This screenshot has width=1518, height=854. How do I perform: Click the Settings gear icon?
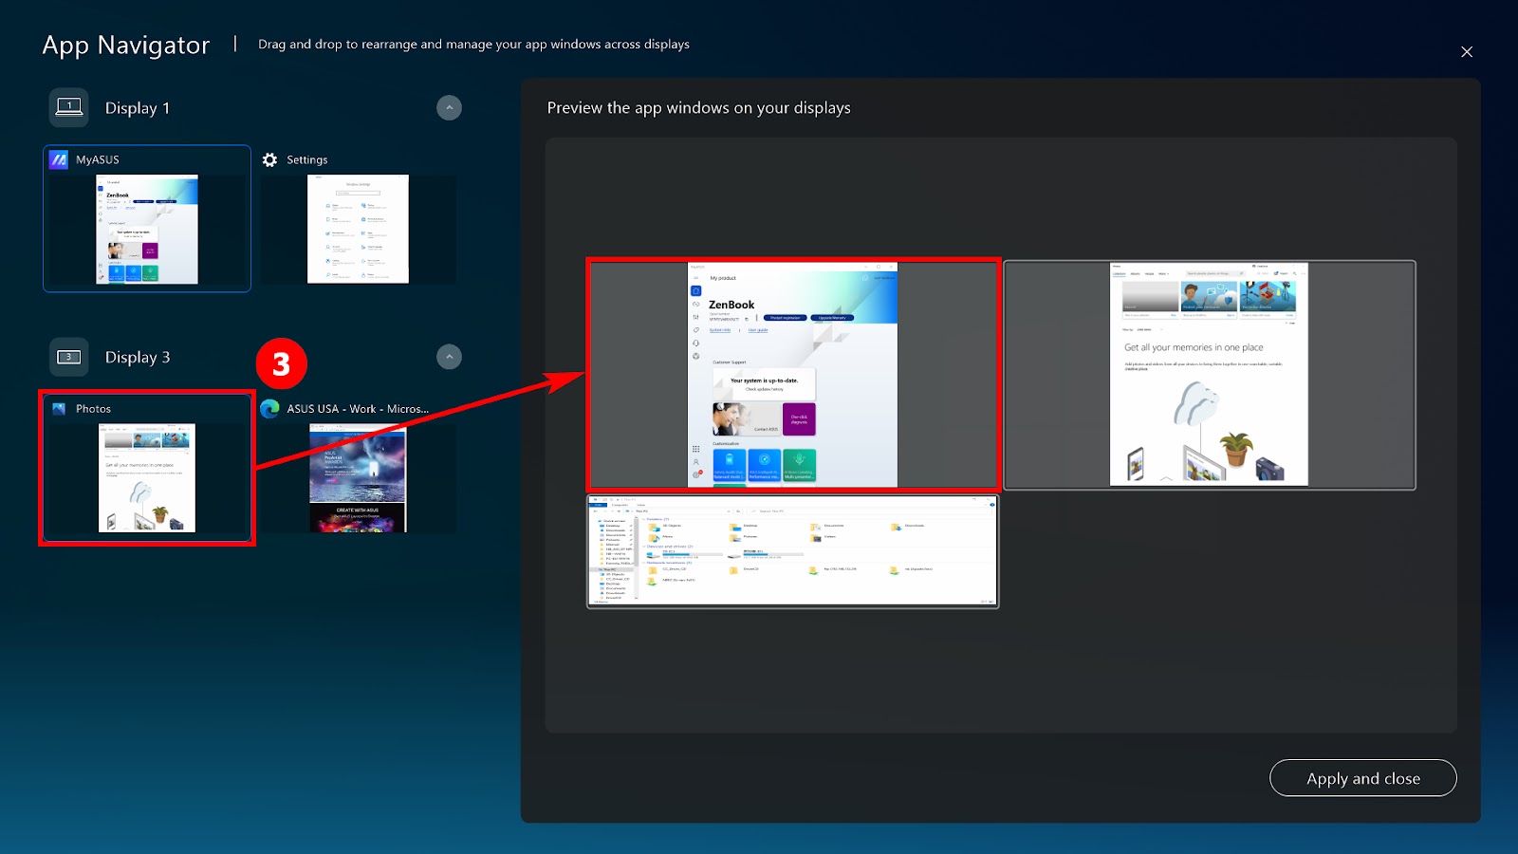[x=269, y=159]
